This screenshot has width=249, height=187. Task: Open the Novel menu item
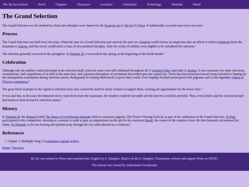(41, 5)
